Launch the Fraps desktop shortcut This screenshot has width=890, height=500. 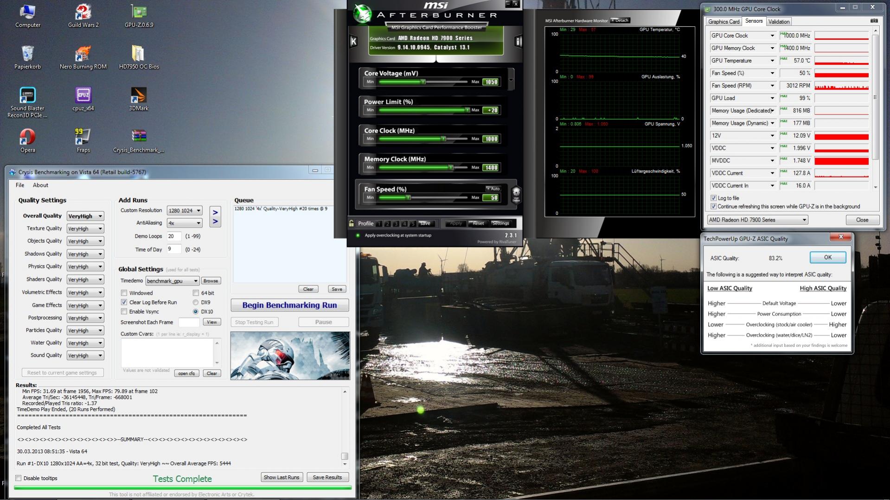tap(83, 140)
